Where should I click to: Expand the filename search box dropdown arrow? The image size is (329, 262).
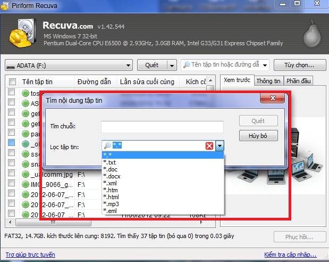tap(265, 65)
